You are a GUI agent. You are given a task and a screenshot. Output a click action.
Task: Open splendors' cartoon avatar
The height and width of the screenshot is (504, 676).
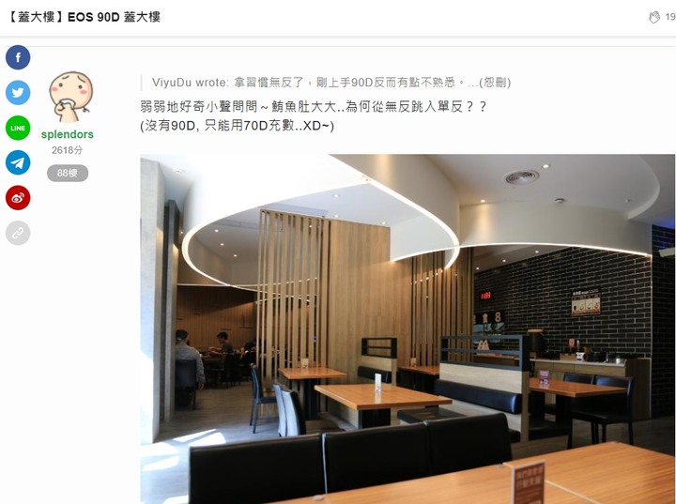tap(71, 97)
